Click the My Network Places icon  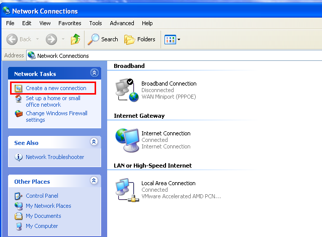coord(19,206)
